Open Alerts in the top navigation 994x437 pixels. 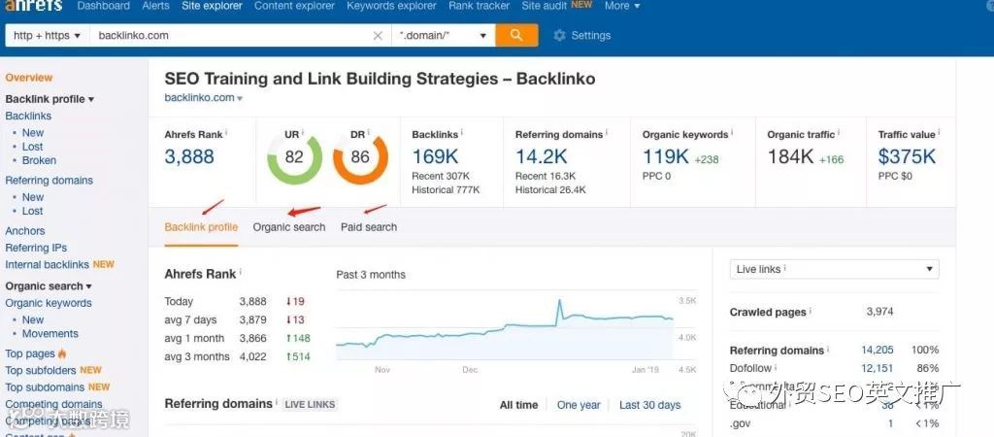coord(156,6)
